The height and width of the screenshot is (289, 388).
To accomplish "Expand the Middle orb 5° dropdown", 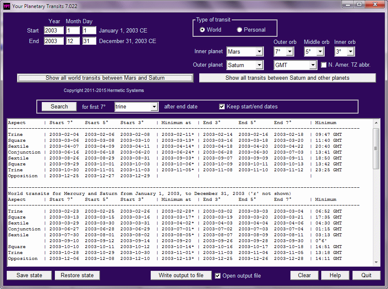I will [320, 51].
